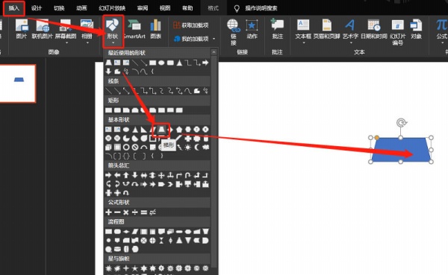The width and height of the screenshot is (448, 275).
Task: Insert 页眉和页脚 header and footer
Action: [x=326, y=29]
